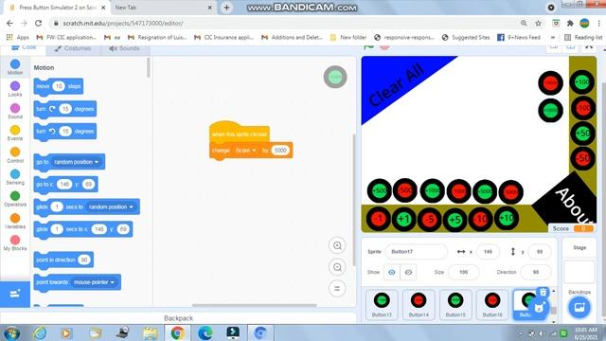Click the +1 button on stage
Viewport: 606px width, 341px height.
pyautogui.click(x=403, y=219)
